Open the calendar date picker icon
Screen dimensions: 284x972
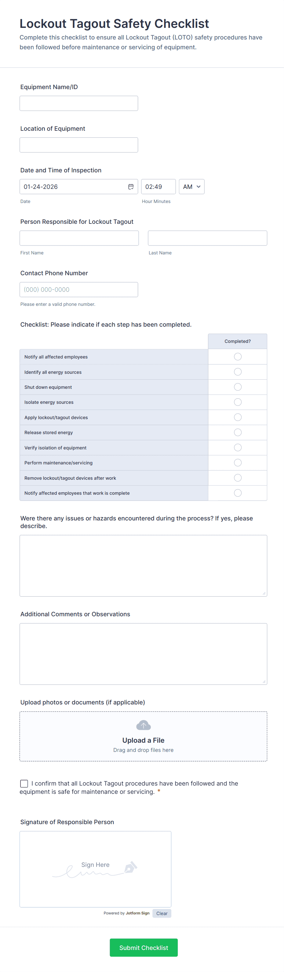[x=131, y=186]
